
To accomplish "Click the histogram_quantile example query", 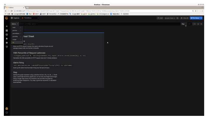I will tap(50, 56).
